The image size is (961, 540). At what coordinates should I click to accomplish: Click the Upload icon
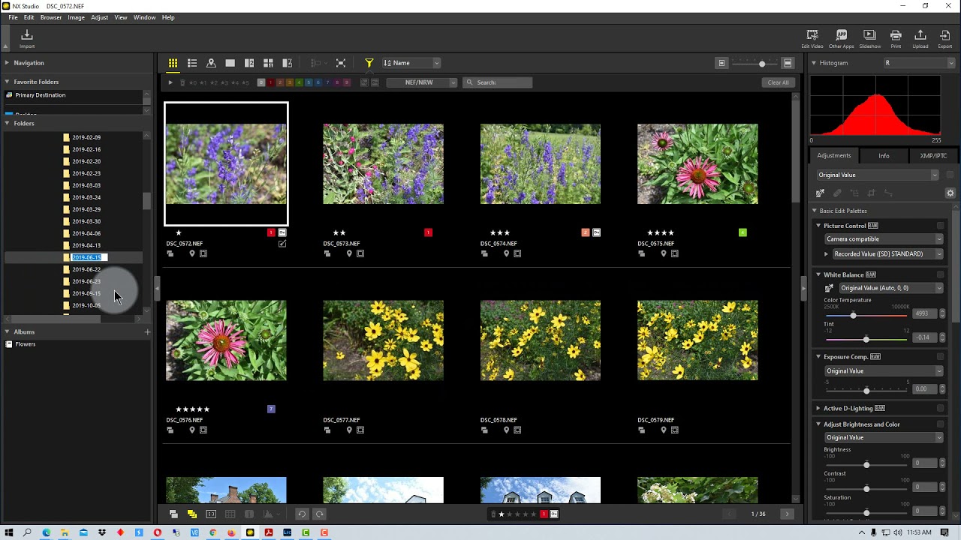click(x=920, y=38)
